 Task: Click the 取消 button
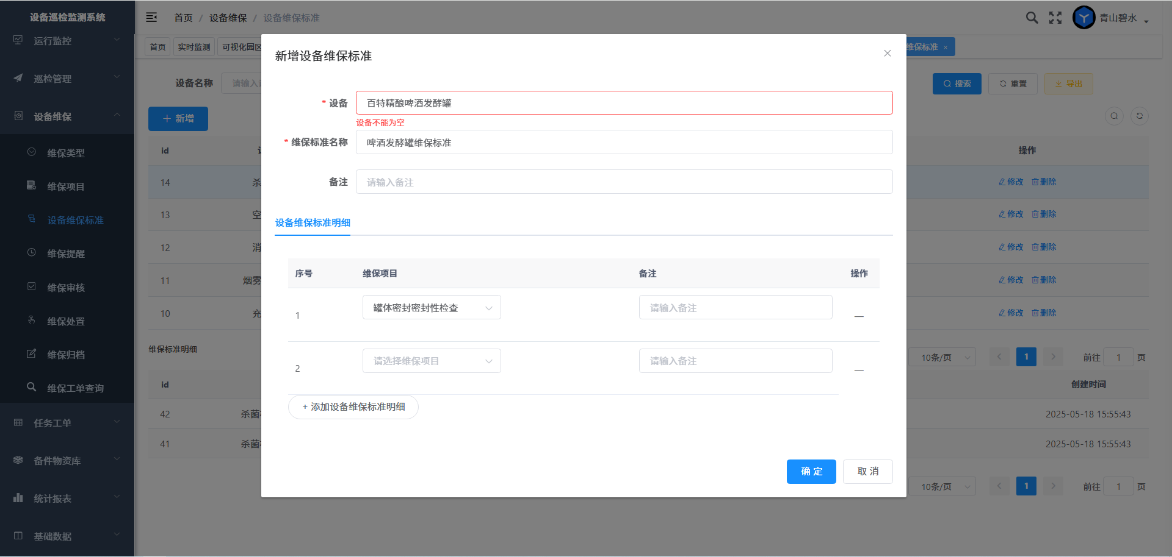click(x=867, y=472)
